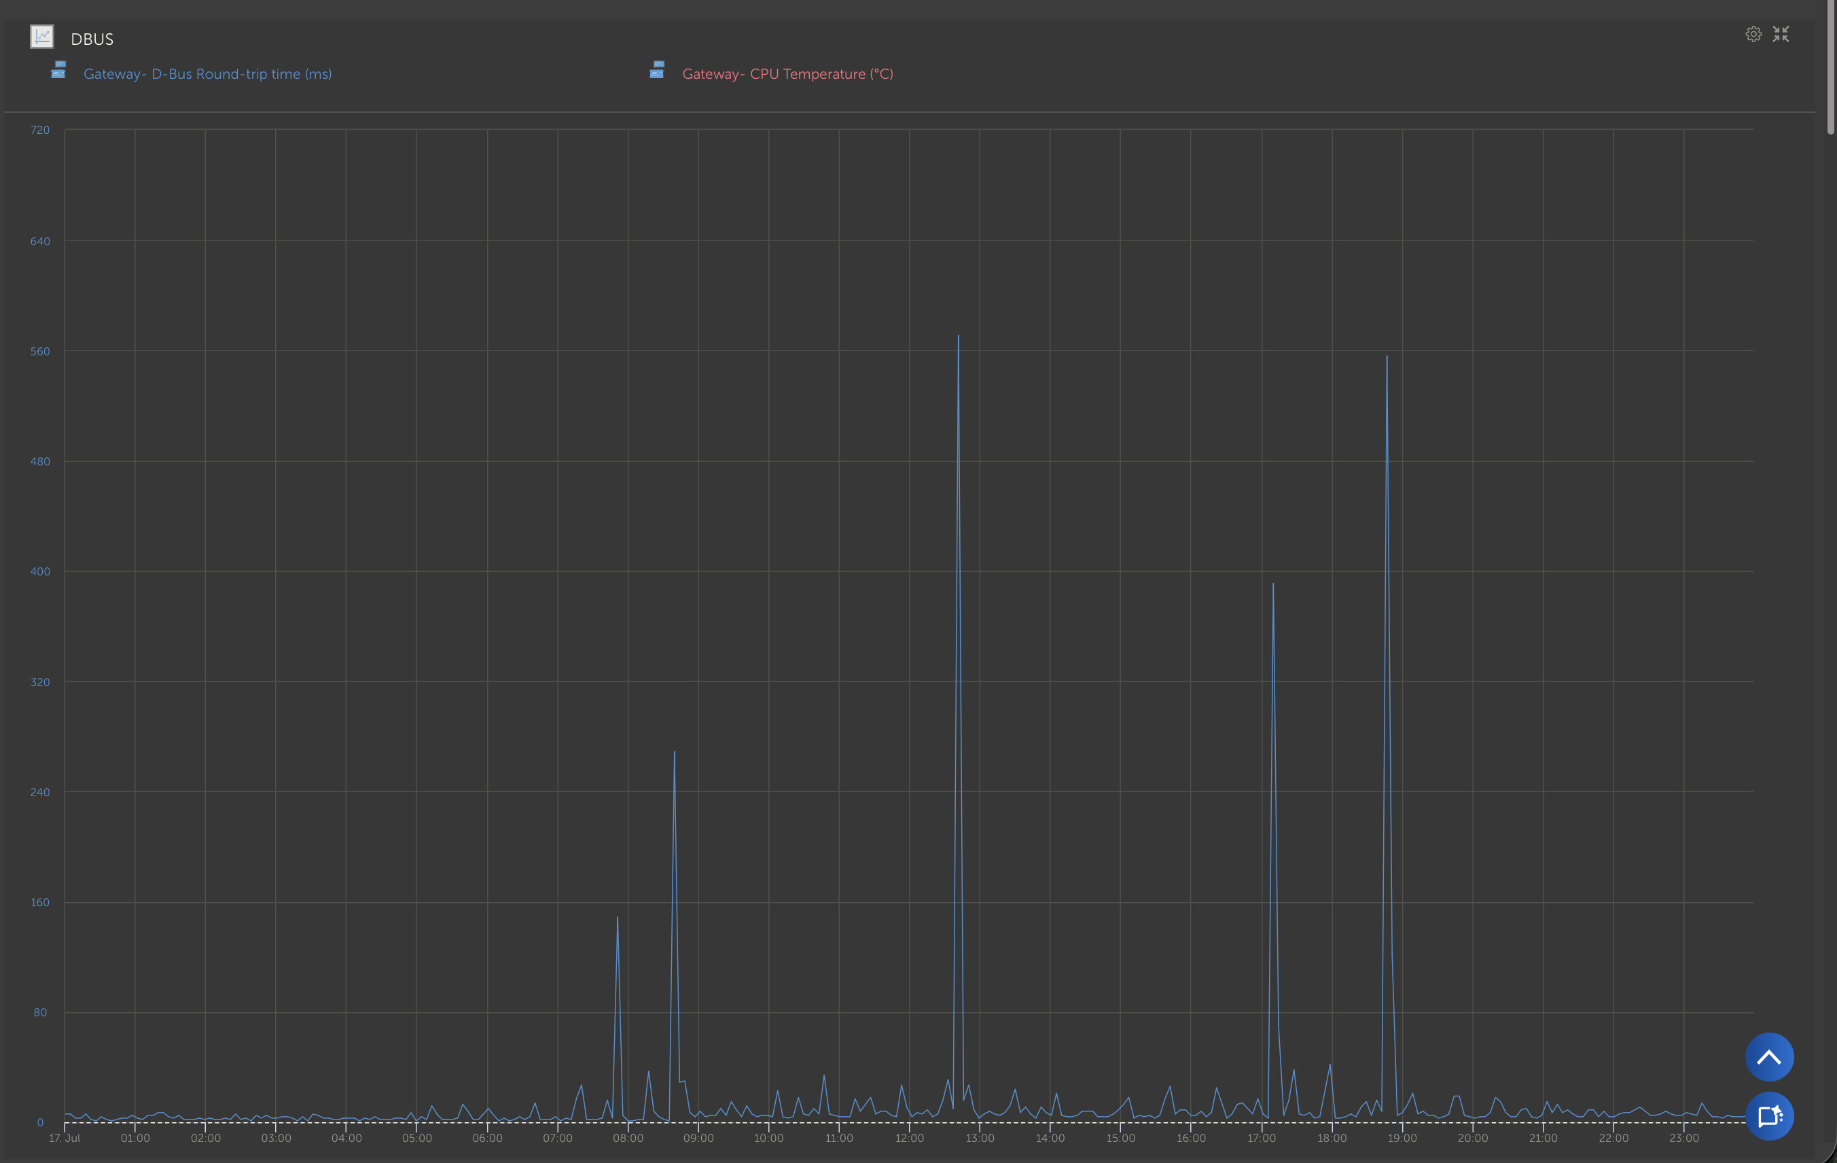Click the CPU Temperature device icon
Image resolution: width=1837 pixels, height=1163 pixels.
[657, 70]
